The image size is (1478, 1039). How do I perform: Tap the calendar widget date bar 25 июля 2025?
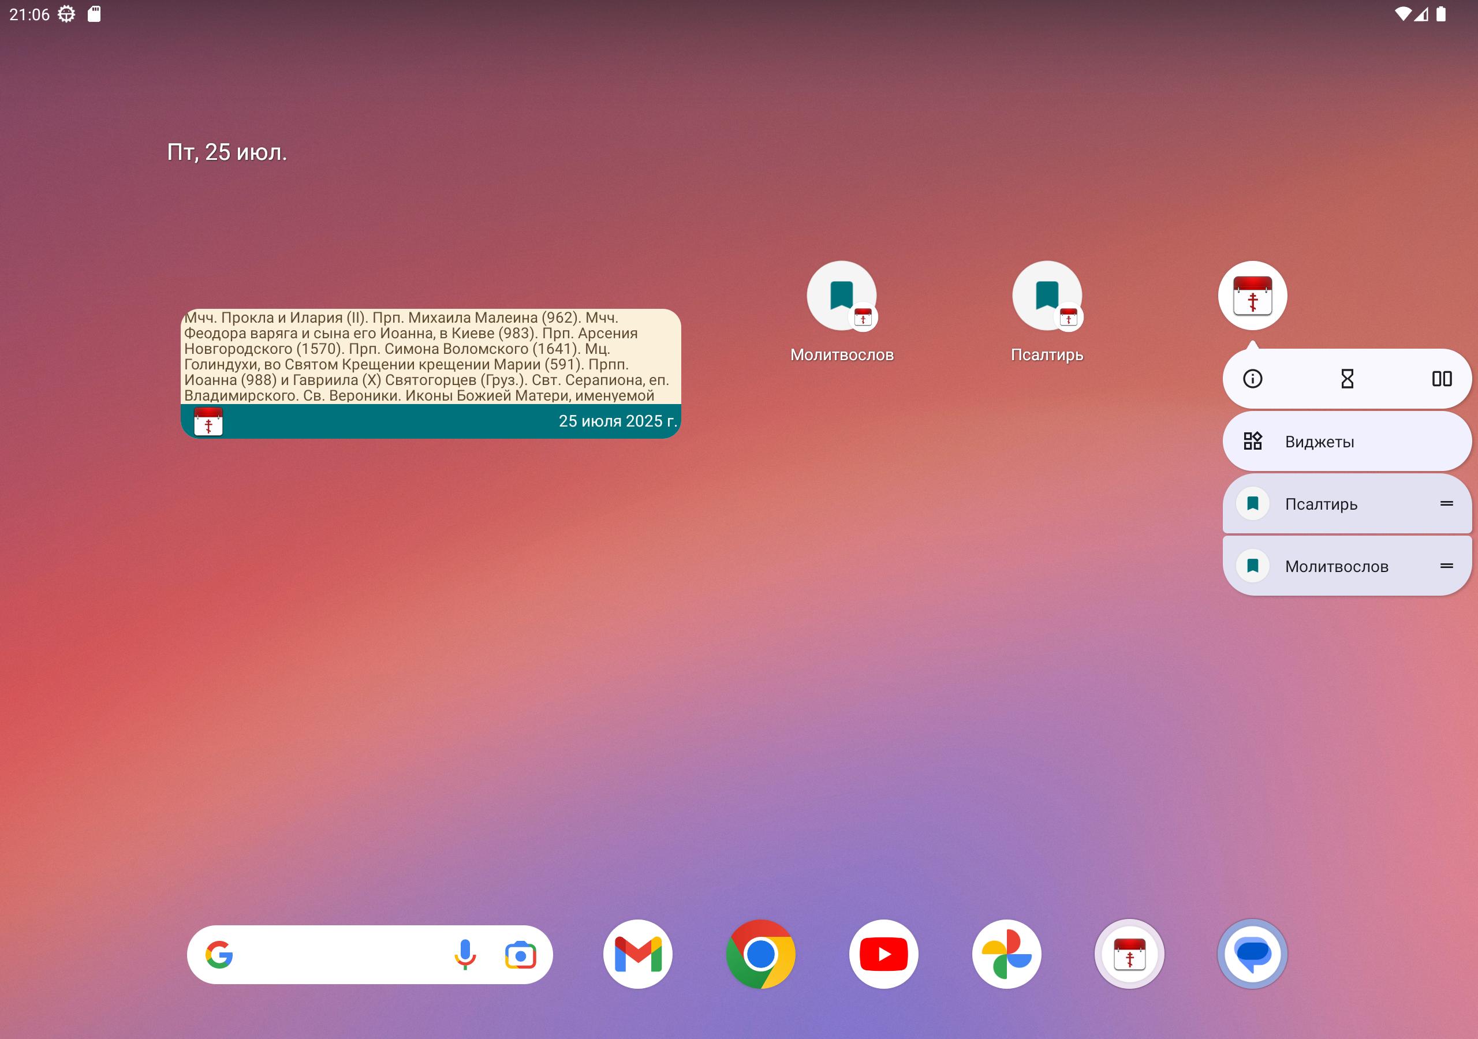[x=617, y=421]
